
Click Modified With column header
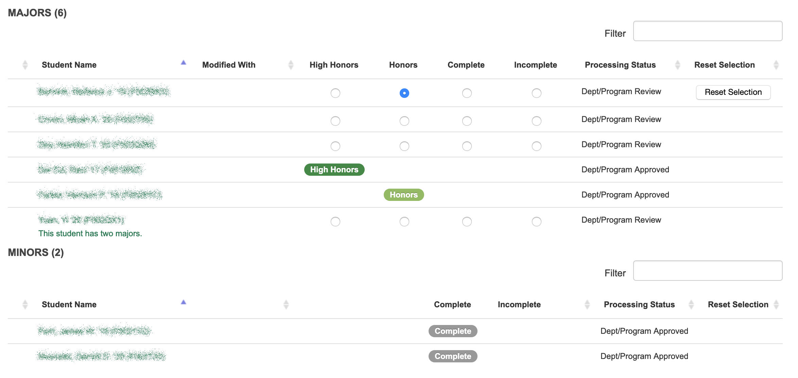[229, 65]
